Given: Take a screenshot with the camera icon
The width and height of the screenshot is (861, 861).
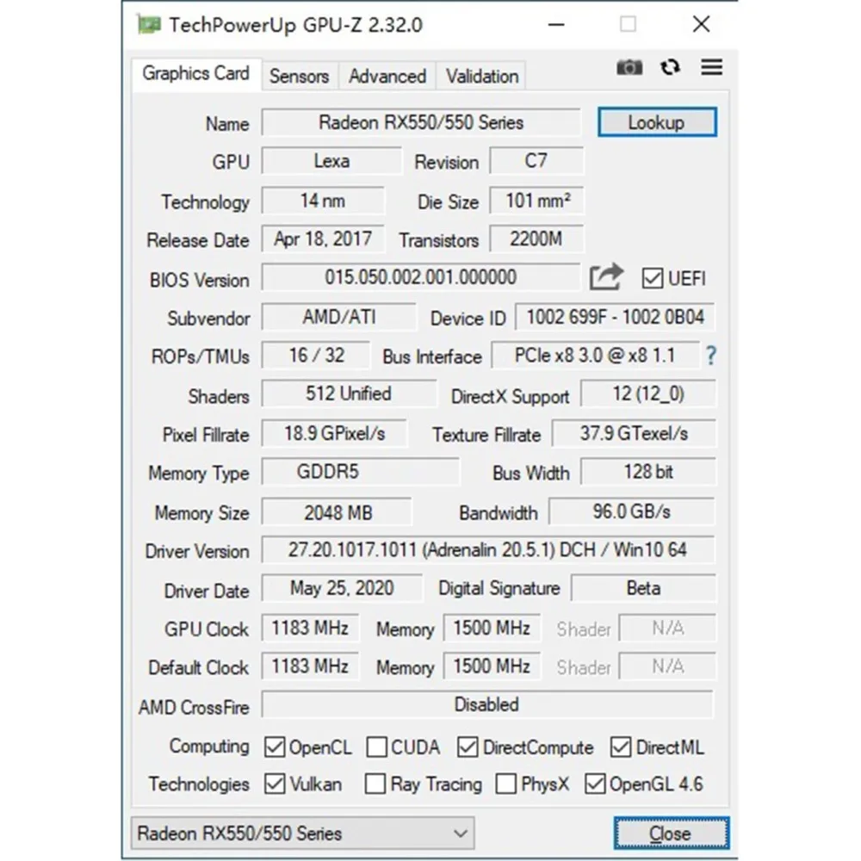Looking at the screenshot, I should tap(629, 67).
